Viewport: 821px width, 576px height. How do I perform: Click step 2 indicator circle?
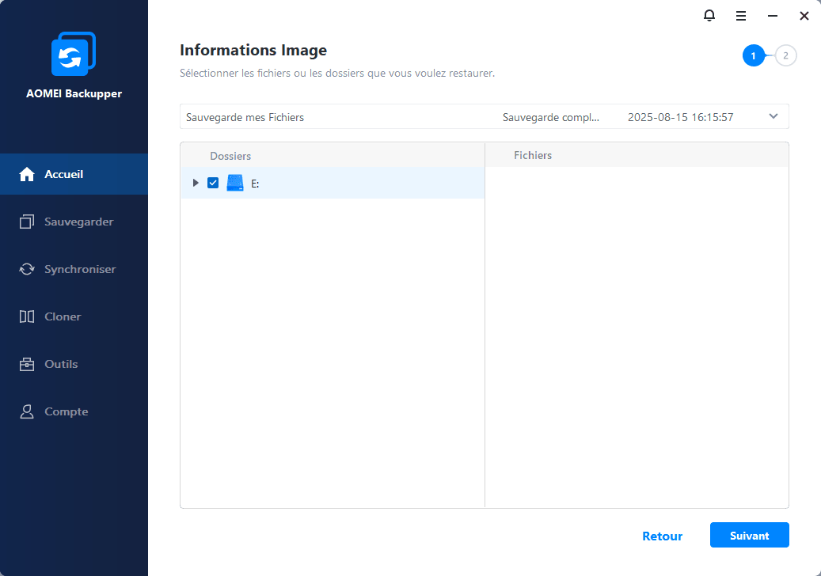pyautogui.click(x=785, y=55)
